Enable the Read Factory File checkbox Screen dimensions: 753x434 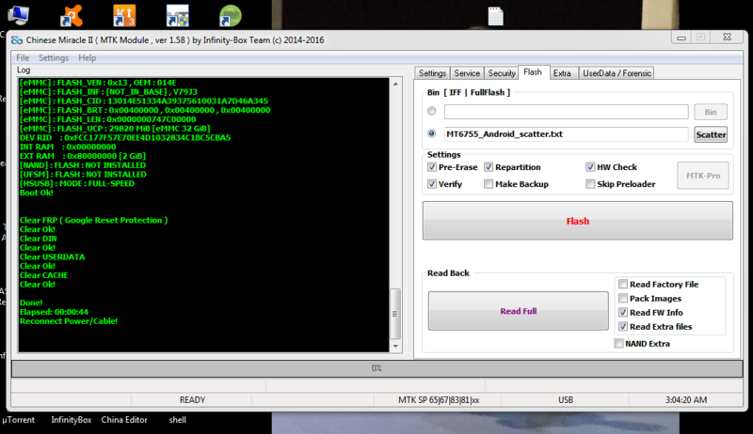623,284
